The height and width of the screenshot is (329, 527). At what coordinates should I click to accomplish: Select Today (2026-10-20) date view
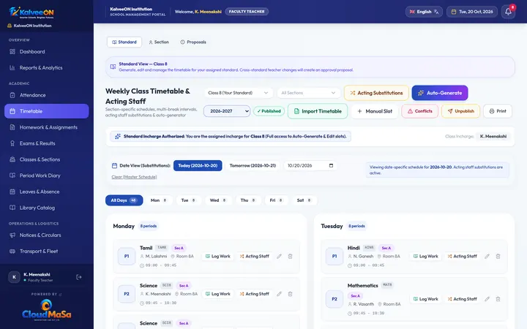pyautogui.click(x=198, y=165)
